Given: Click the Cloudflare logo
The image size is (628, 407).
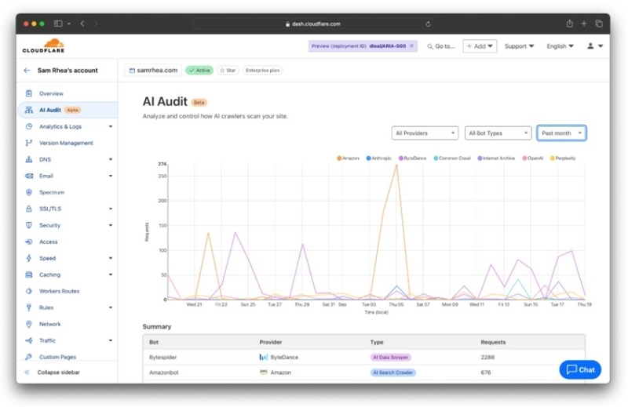Looking at the screenshot, I should 43,46.
